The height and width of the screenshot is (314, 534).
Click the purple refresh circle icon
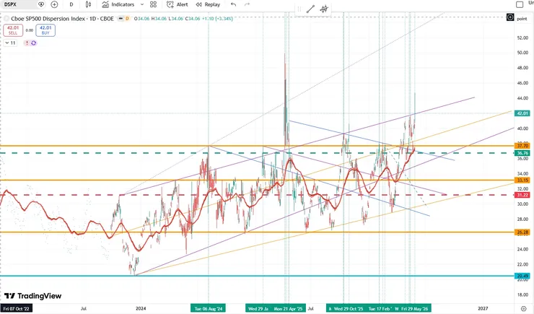pos(33,43)
